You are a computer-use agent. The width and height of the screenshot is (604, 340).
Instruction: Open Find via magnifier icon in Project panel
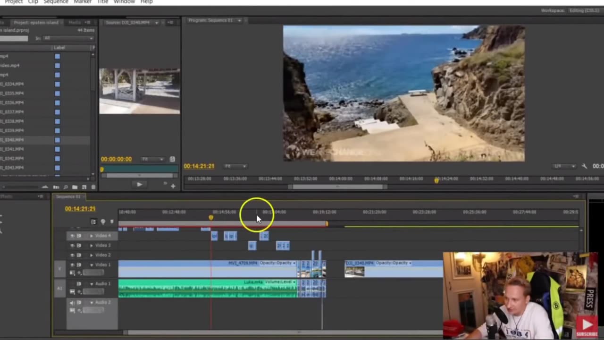[x=66, y=187]
